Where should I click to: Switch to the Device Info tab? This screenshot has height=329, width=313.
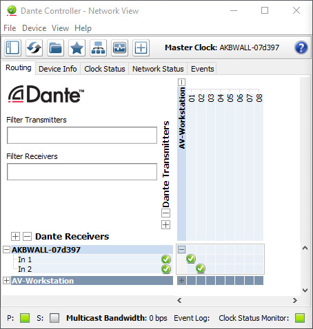[58, 69]
